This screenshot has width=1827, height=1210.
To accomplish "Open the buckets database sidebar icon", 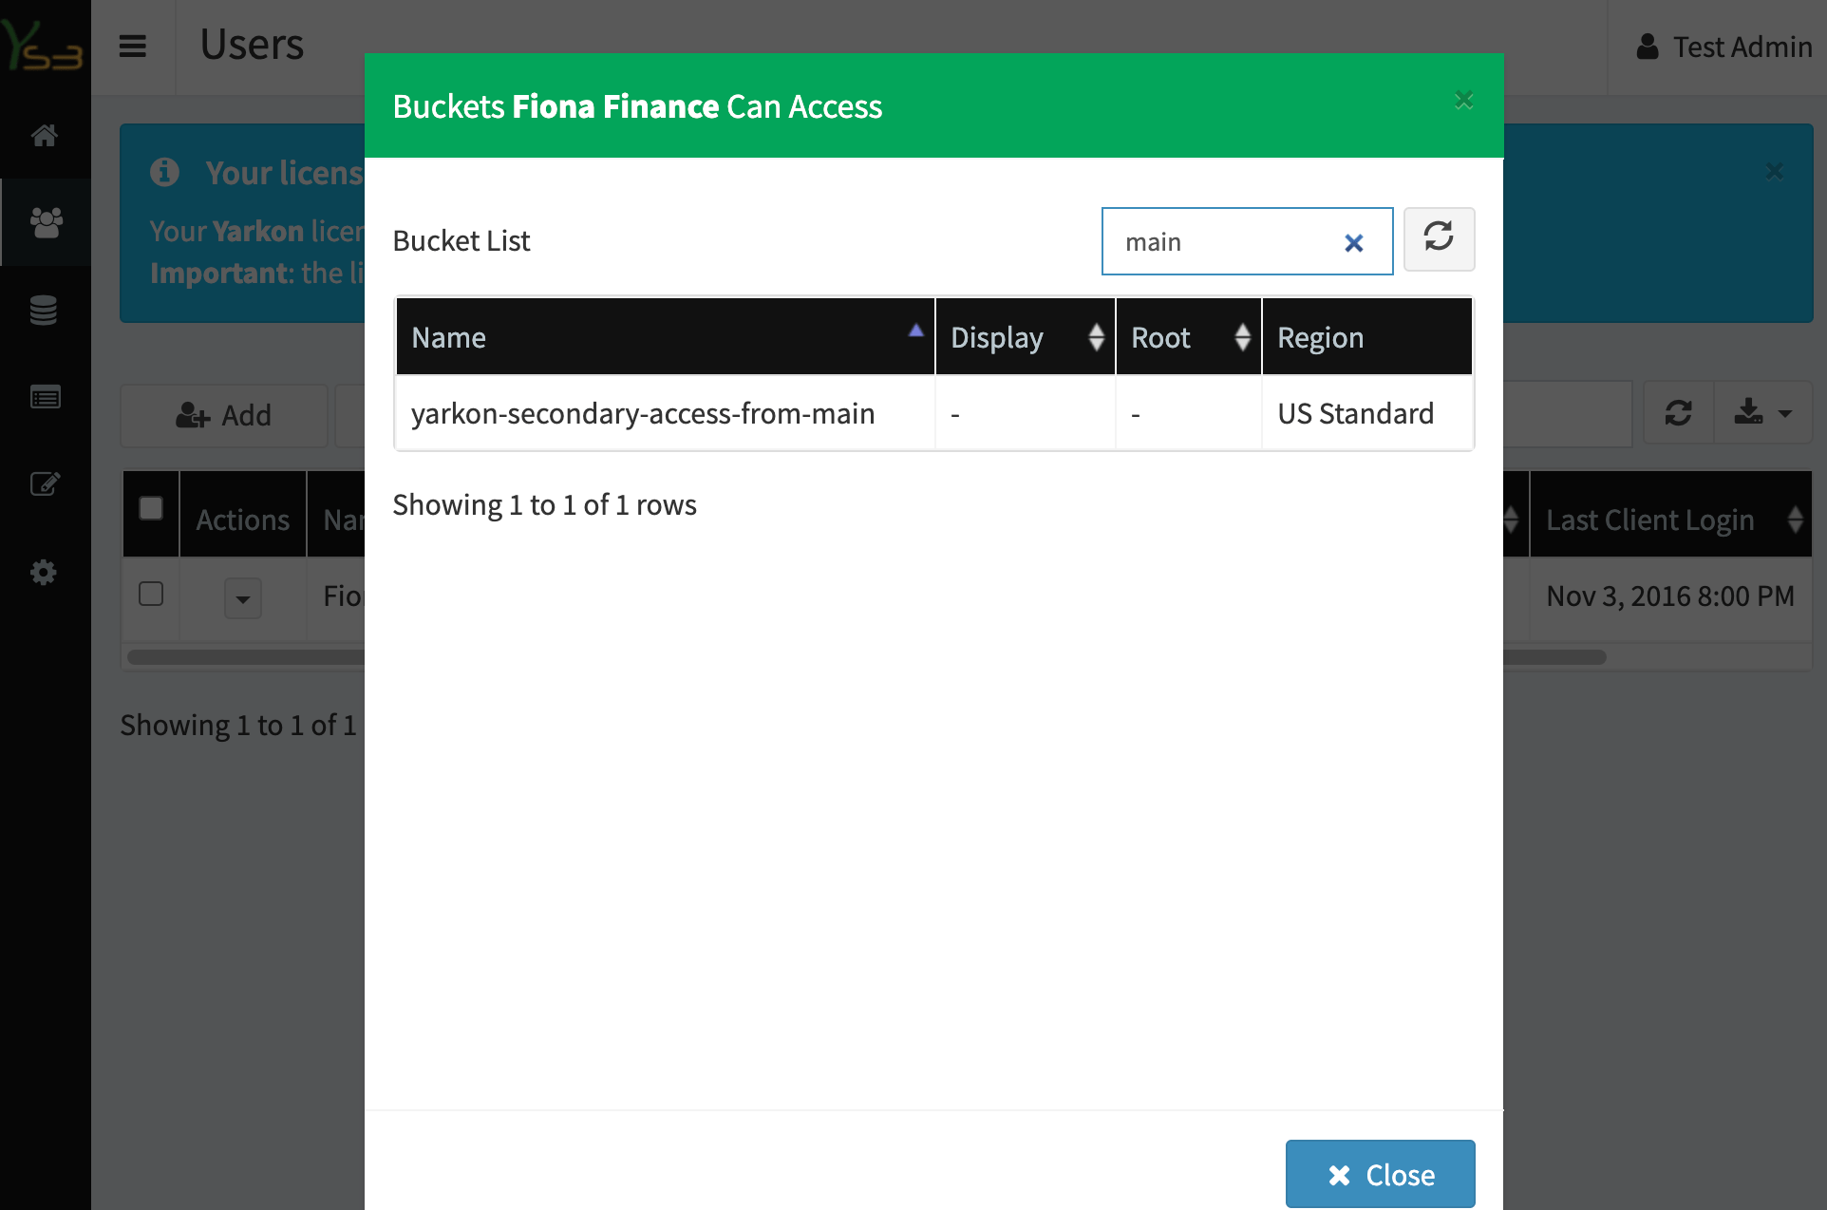I will pos(45,310).
